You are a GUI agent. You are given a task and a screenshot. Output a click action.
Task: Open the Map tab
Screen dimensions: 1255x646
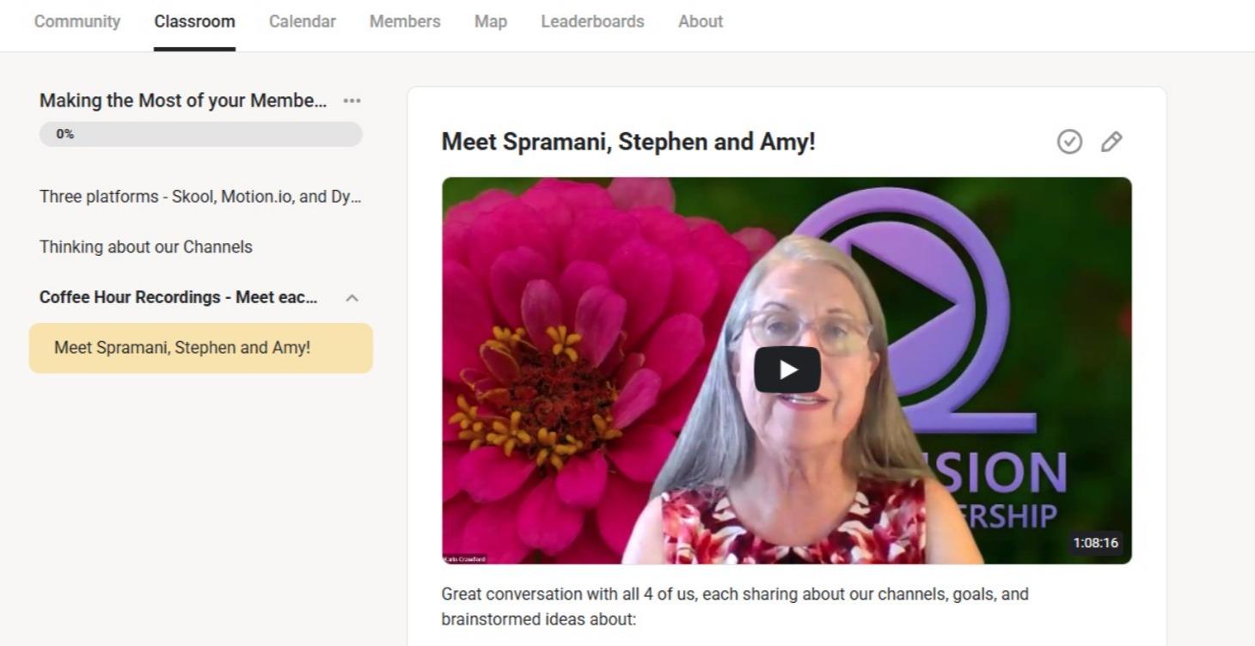coord(490,21)
